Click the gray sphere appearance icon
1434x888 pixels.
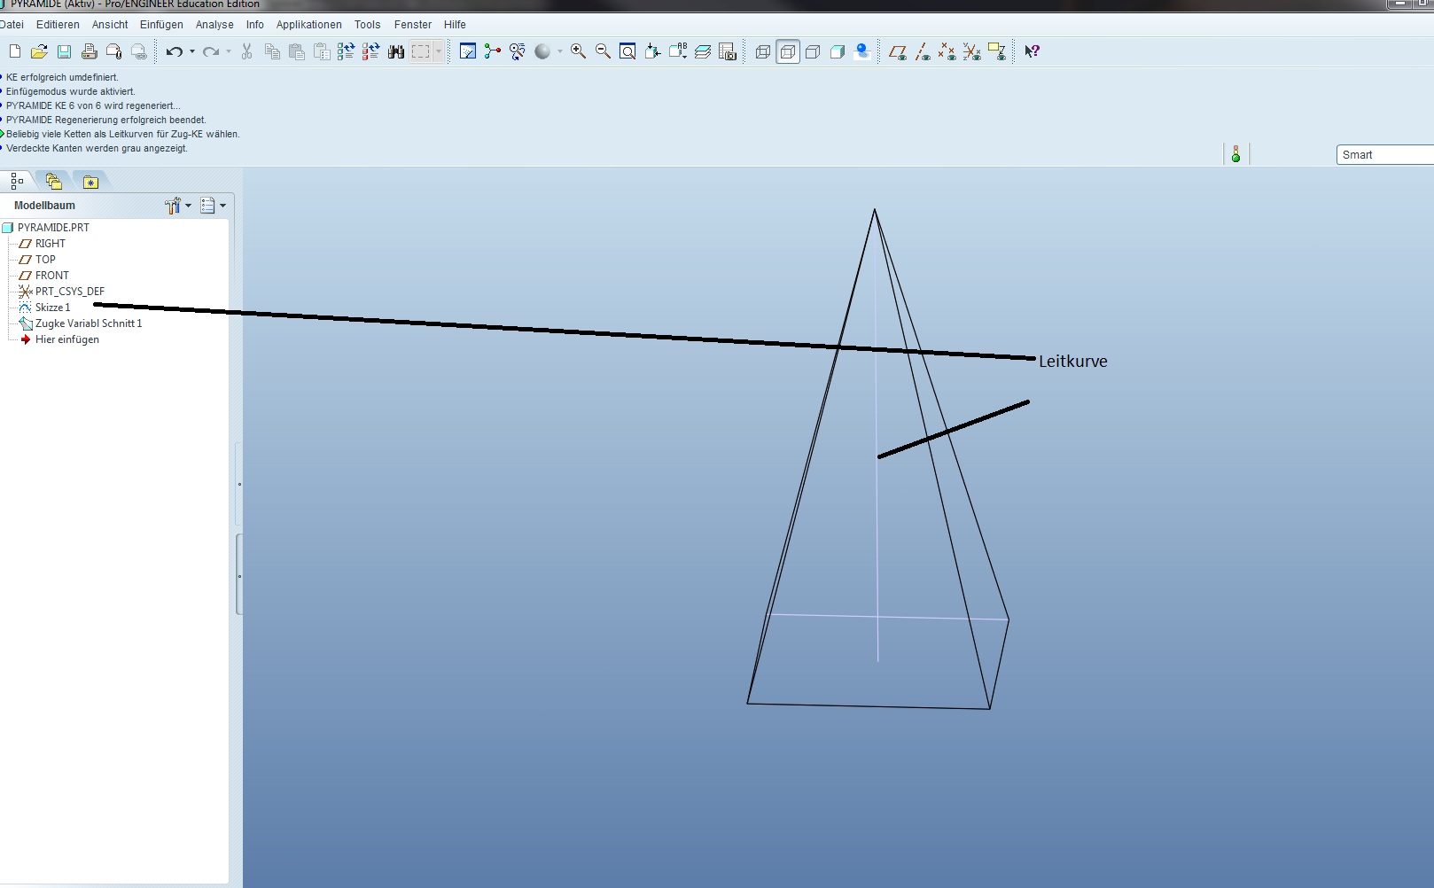[542, 51]
